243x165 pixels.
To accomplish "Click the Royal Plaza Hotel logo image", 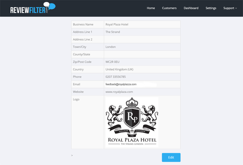I will [132, 122].
